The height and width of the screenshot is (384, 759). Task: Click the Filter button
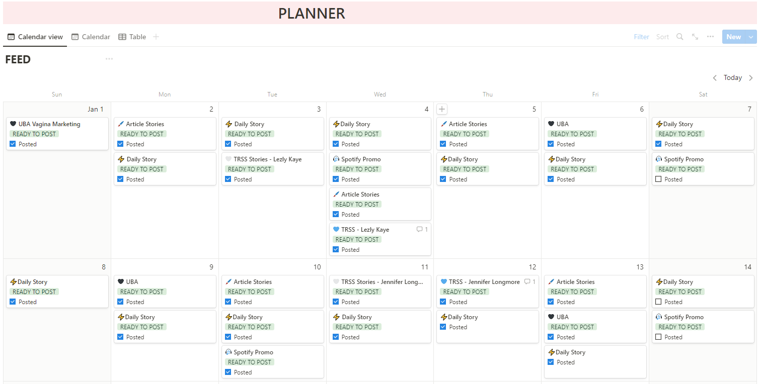641,37
